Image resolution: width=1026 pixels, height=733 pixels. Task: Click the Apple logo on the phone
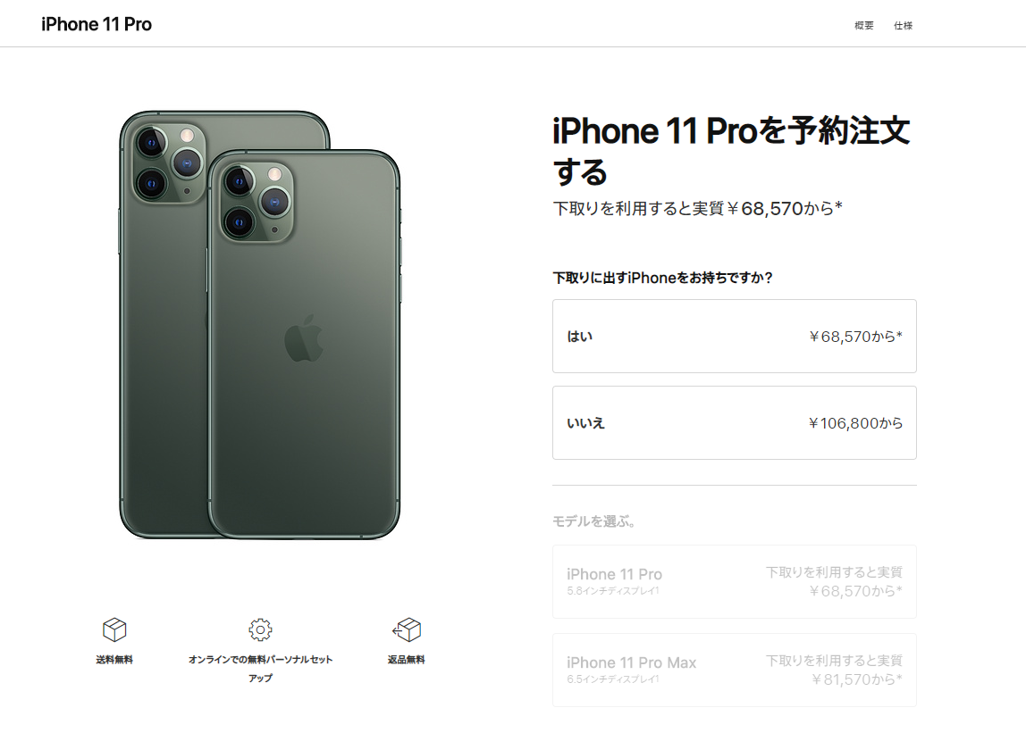[x=304, y=338]
